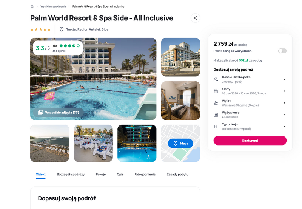Toggle Pokaż cenę za wszystkich switch
Image resolution: width=302 pixels, height=209 pixels.
pyautogui.click(x=282, y=51)
